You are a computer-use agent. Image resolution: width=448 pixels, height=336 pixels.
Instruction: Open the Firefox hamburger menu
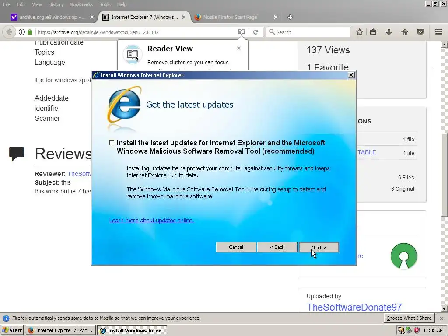click(439, 31)
